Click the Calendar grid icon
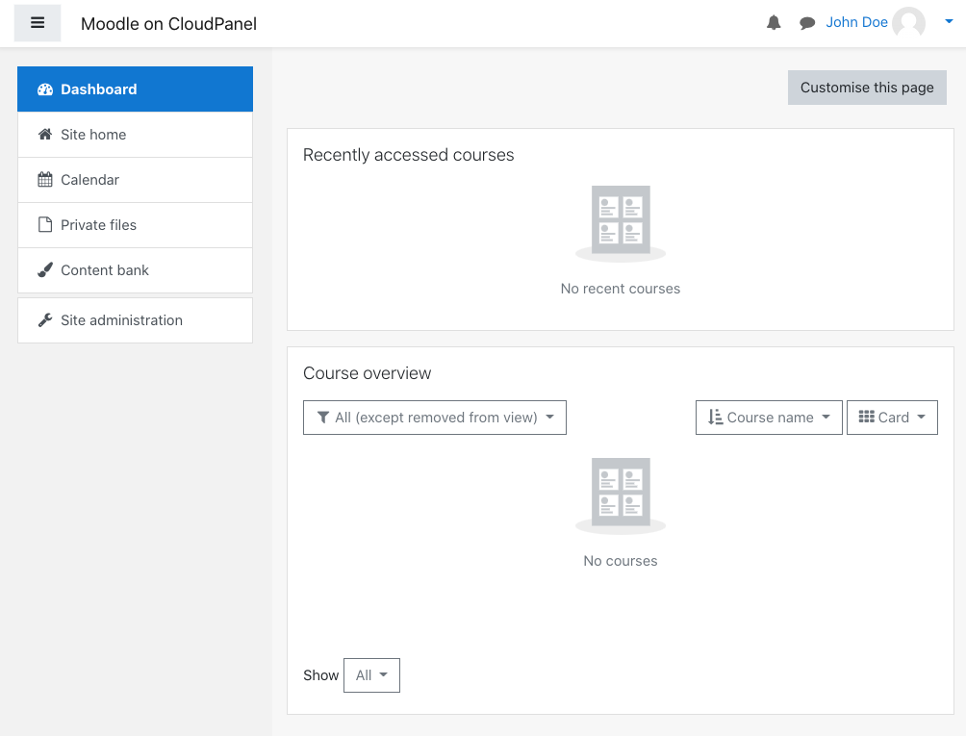 (x=45, y=180)
